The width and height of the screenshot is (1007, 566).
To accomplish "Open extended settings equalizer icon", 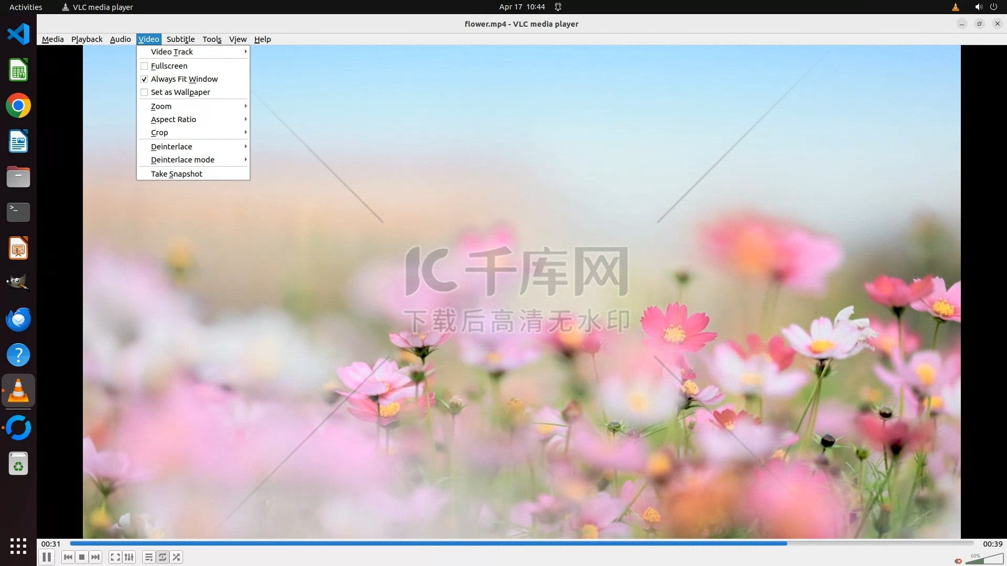I will [x=129, y=557].
